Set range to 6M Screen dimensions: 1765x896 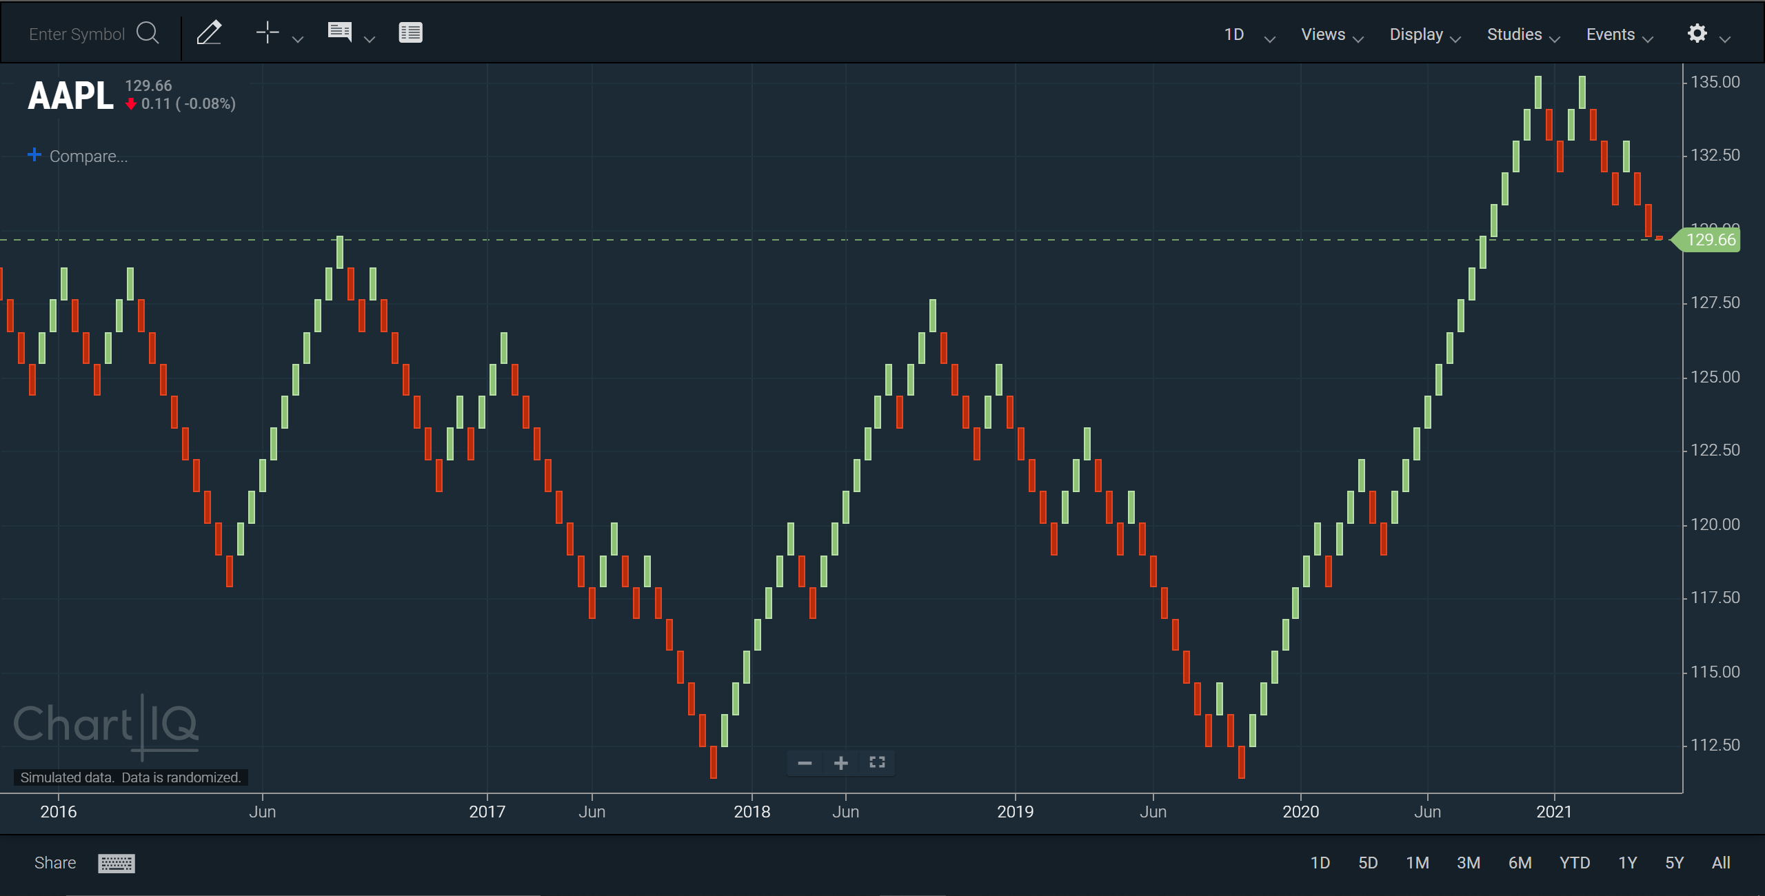[x=1520, y=863]
